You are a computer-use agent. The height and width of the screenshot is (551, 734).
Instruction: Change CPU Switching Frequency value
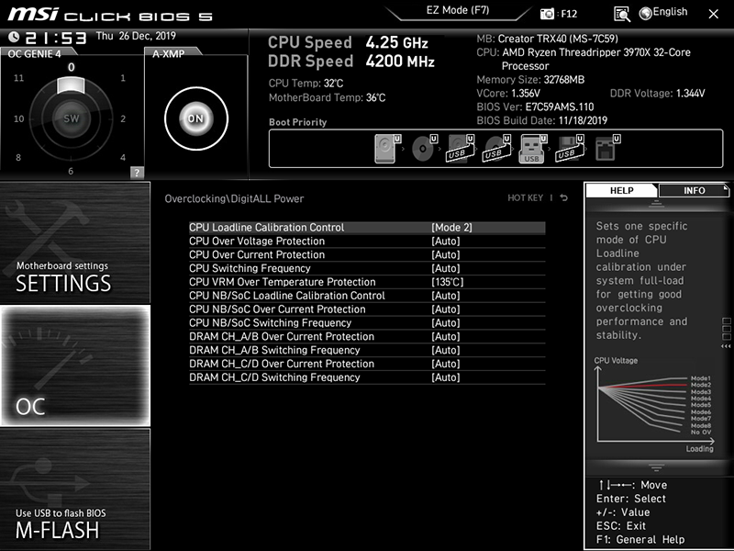coord(446,268)
